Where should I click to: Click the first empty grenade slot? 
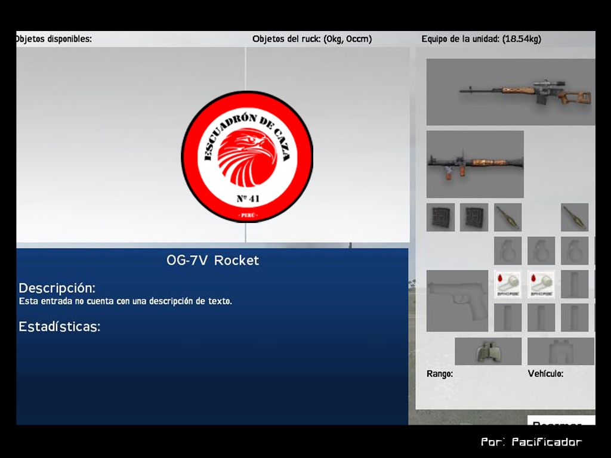(x=508, y=251)
